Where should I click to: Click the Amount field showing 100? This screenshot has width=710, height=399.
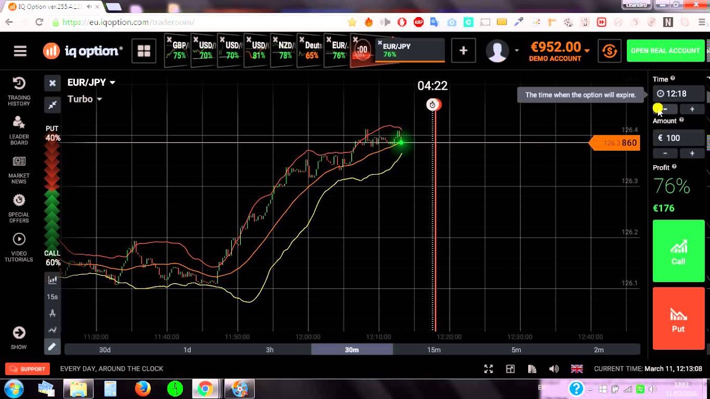click(679, 138)
